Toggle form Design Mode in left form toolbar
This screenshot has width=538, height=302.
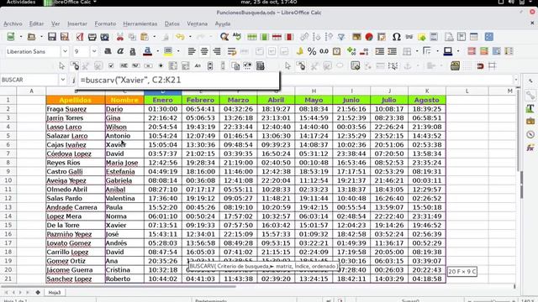74,65
